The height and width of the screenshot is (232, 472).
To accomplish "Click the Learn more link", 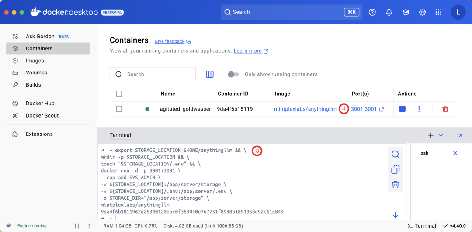I will (251, 51).
